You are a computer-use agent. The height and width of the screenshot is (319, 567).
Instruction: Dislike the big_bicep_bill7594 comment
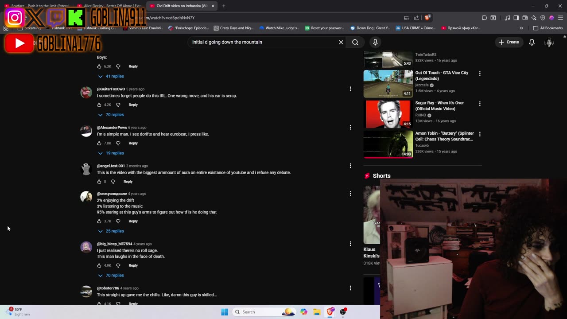point(118,265)
